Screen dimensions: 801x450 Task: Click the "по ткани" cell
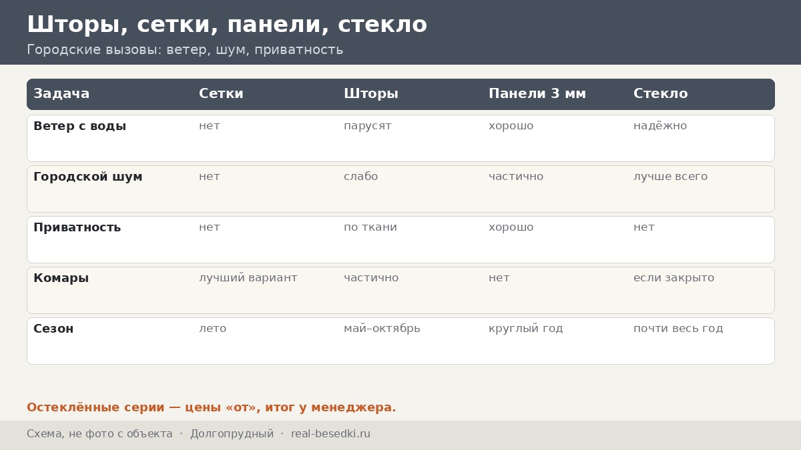(370, 227)
